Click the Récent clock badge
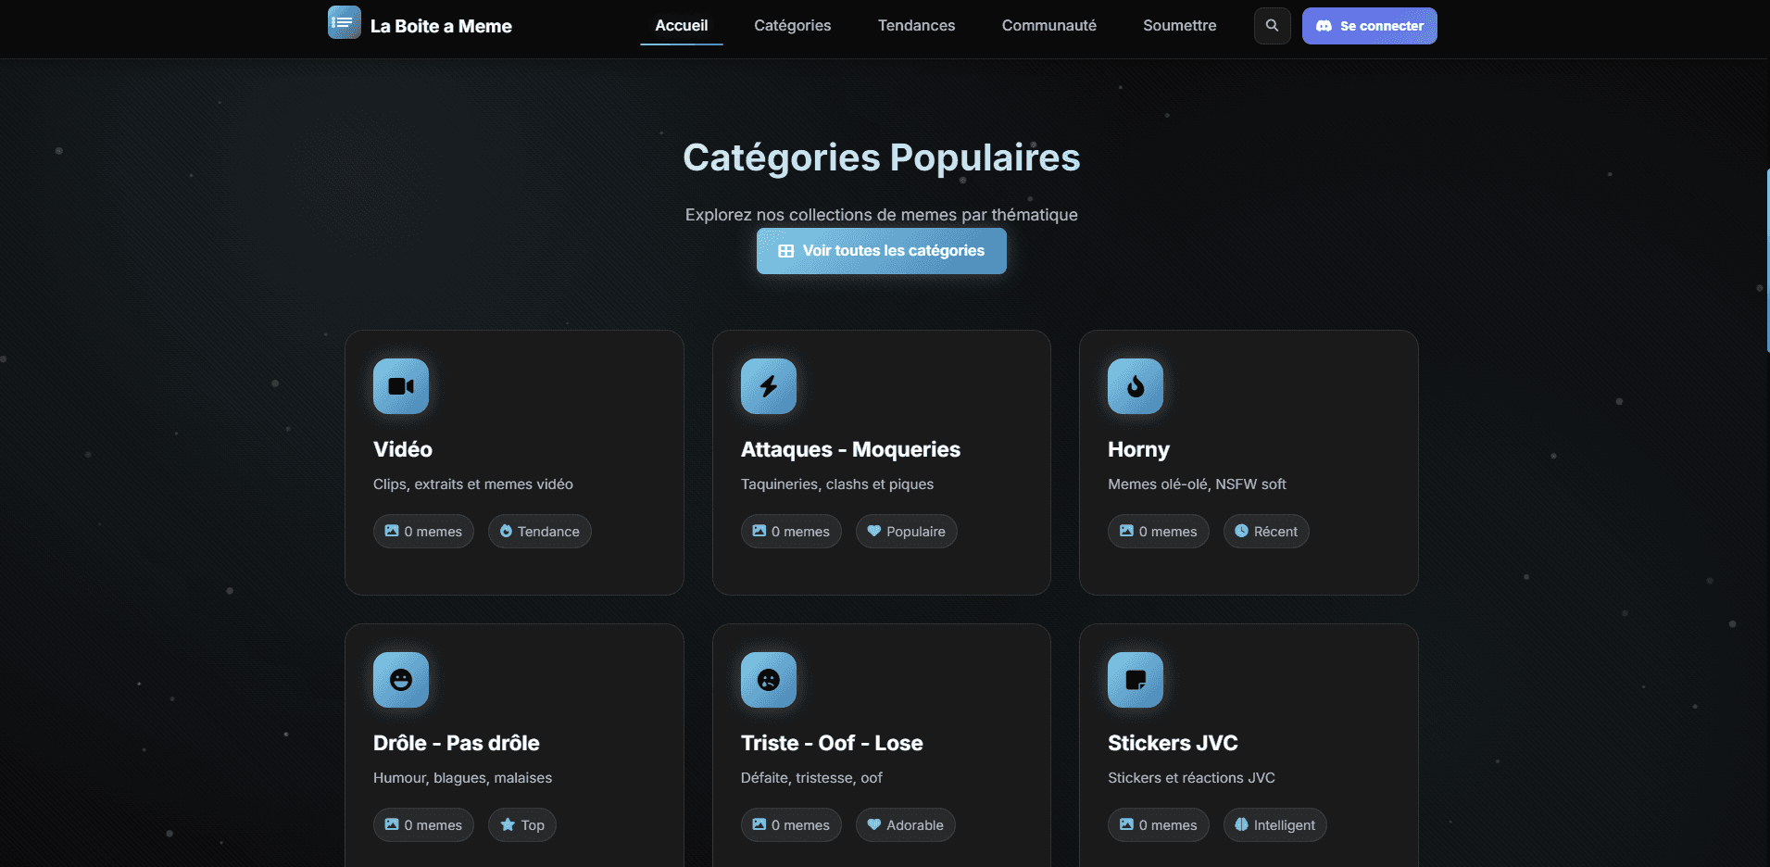The height and width of the screenshot is (867, 1770). pos(1265,532)
